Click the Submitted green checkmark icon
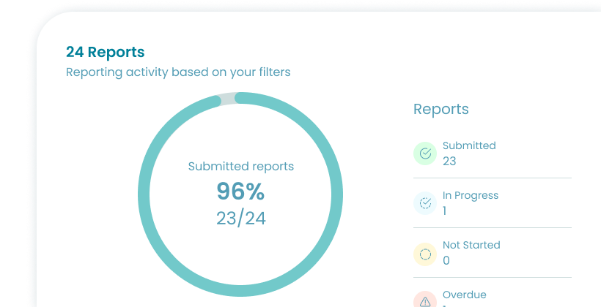Screen dimensions: 601x307 [425, 153]
